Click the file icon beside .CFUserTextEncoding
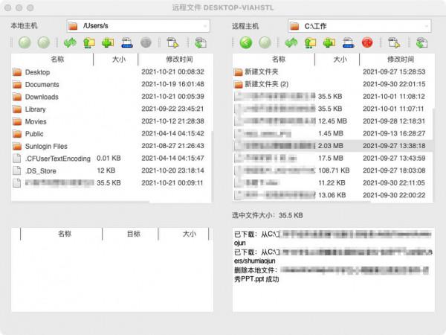 click(17, 159)
